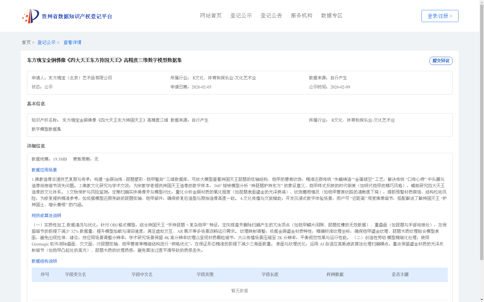This screenshot has height=302, width=484.
Task: Select publication time 2026-02-09
Action: 340,87
